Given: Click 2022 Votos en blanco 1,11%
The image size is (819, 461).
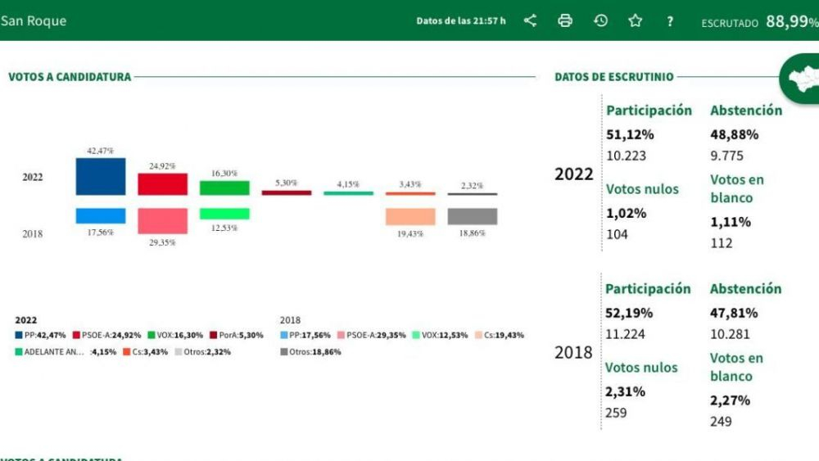Looking at the screenshot, I should point(731,223).
